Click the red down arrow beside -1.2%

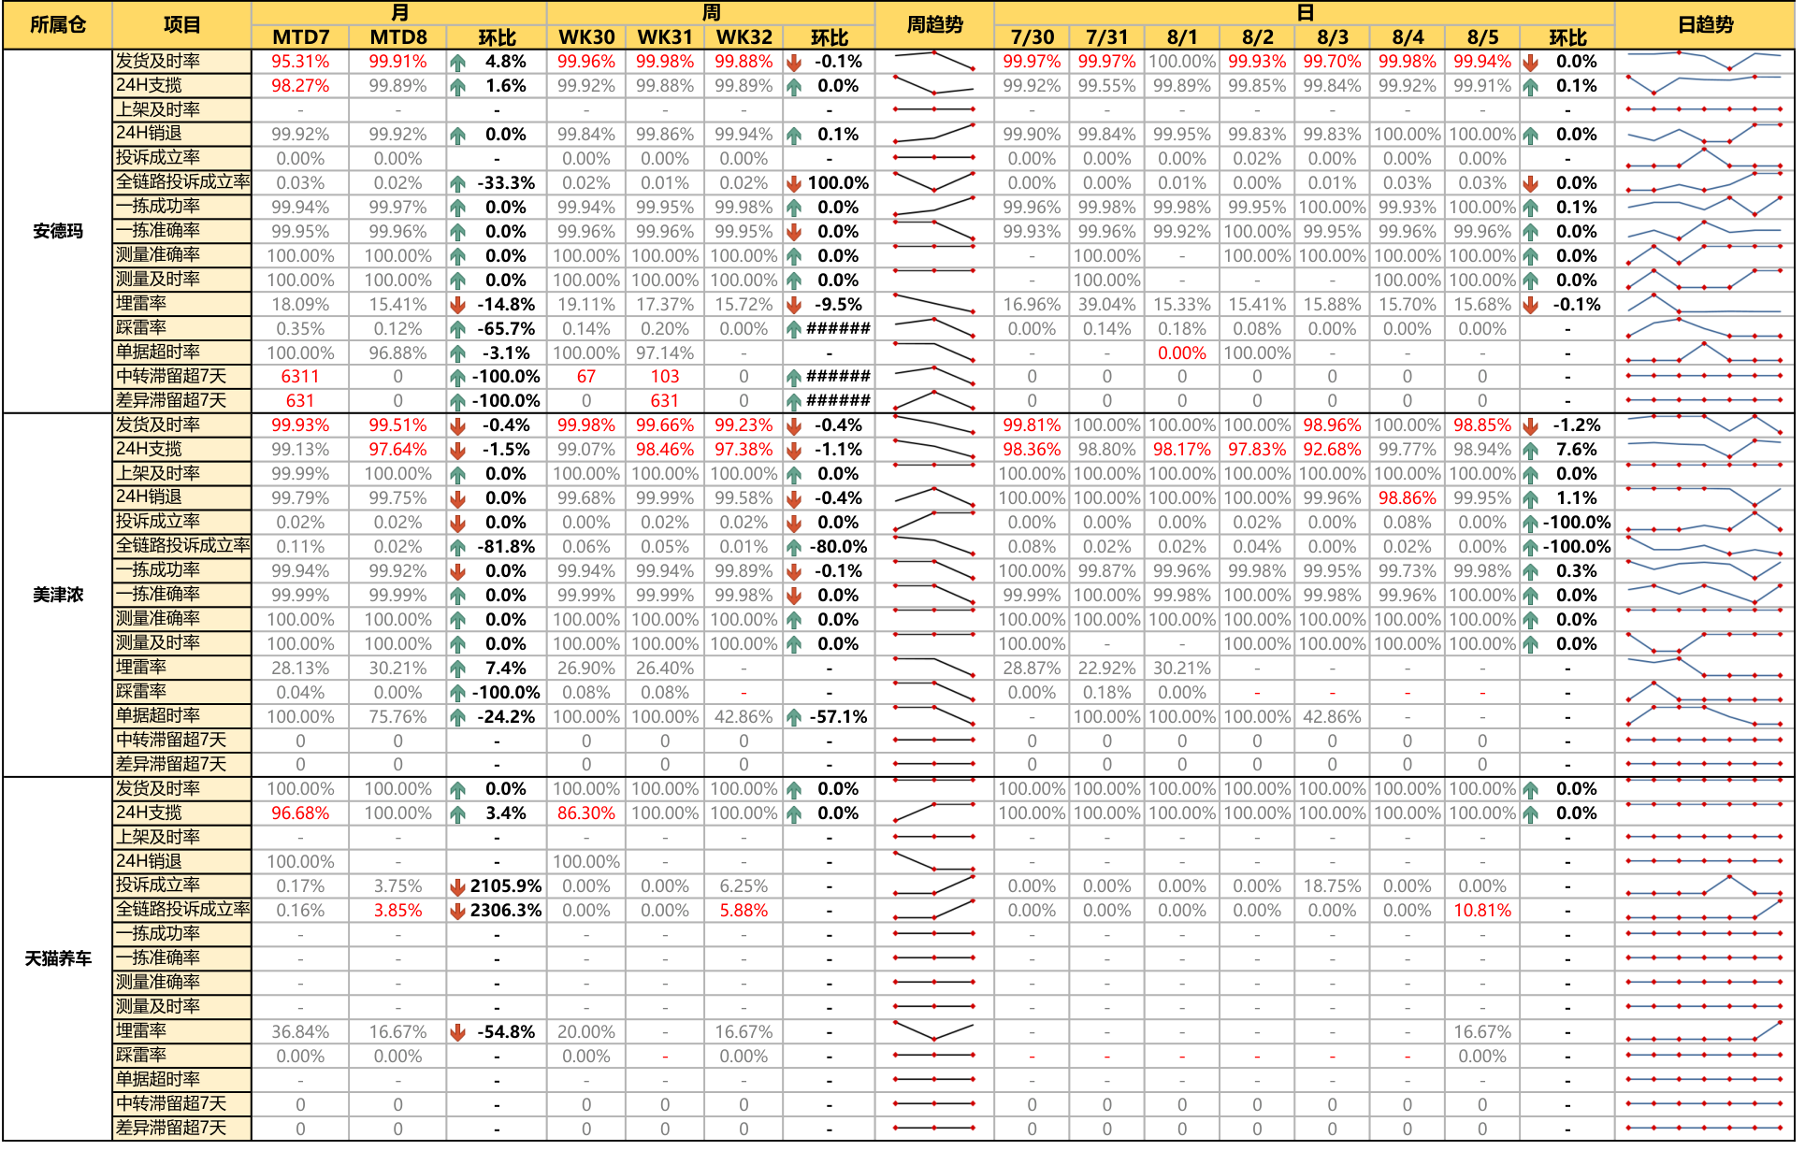[x=1530, y=426]
